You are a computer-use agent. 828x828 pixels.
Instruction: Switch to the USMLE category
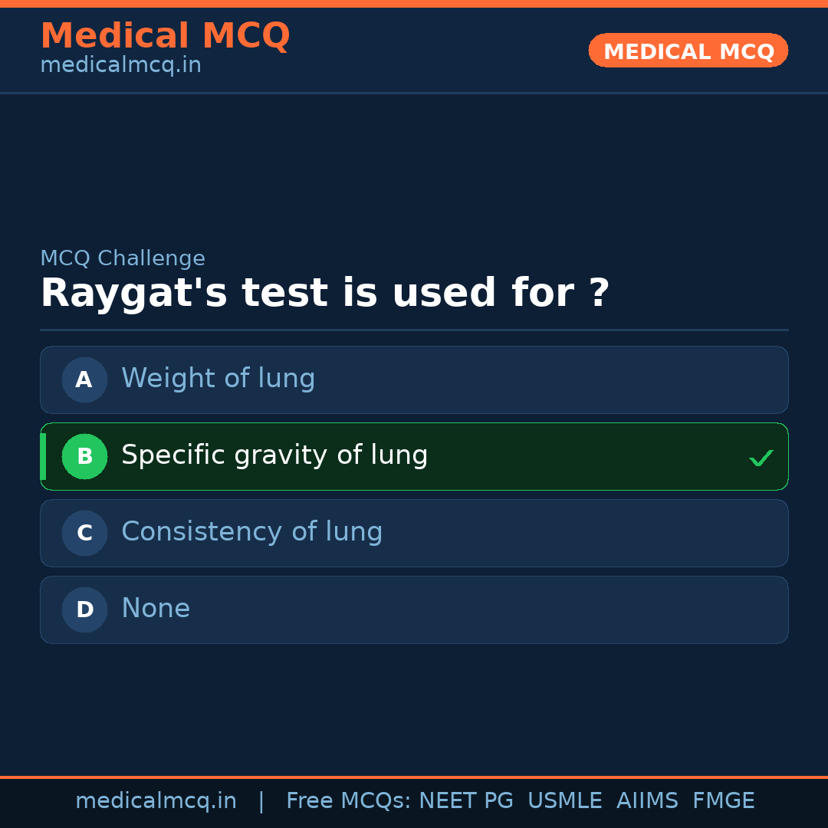click(x=565, y=800)
